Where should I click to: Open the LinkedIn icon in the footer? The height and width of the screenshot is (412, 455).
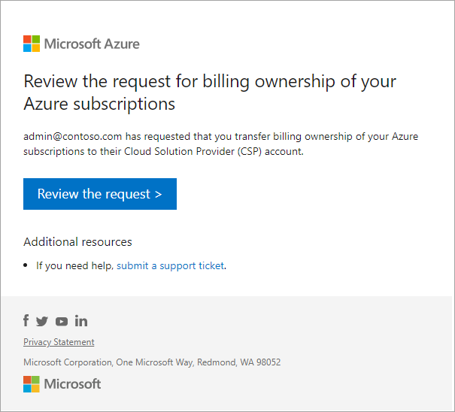click(81, 320)
